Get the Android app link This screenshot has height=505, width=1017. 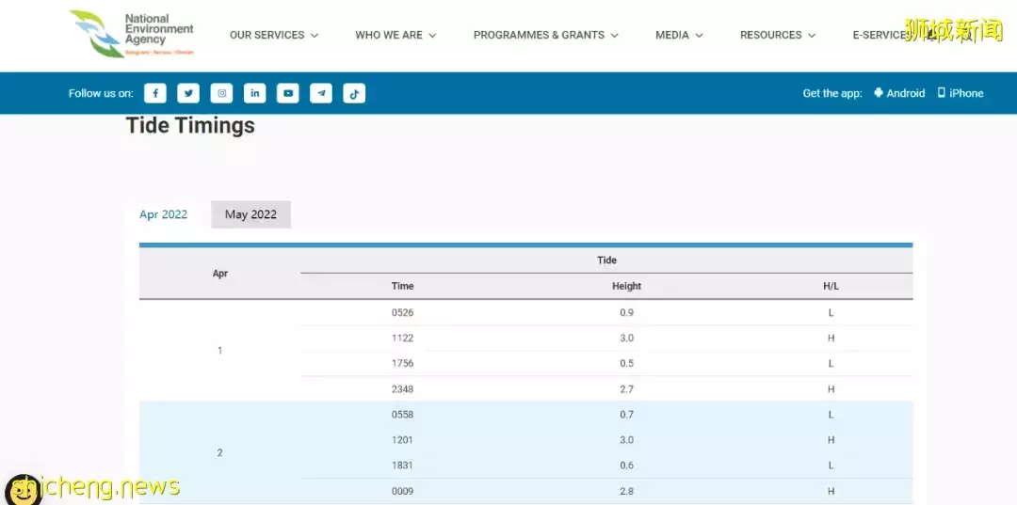pyautogui.click(x=899, y=93)
